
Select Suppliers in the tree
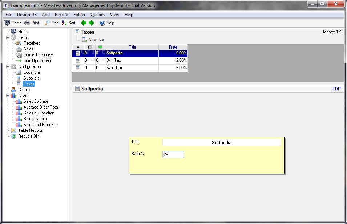[x=31, y=78]
